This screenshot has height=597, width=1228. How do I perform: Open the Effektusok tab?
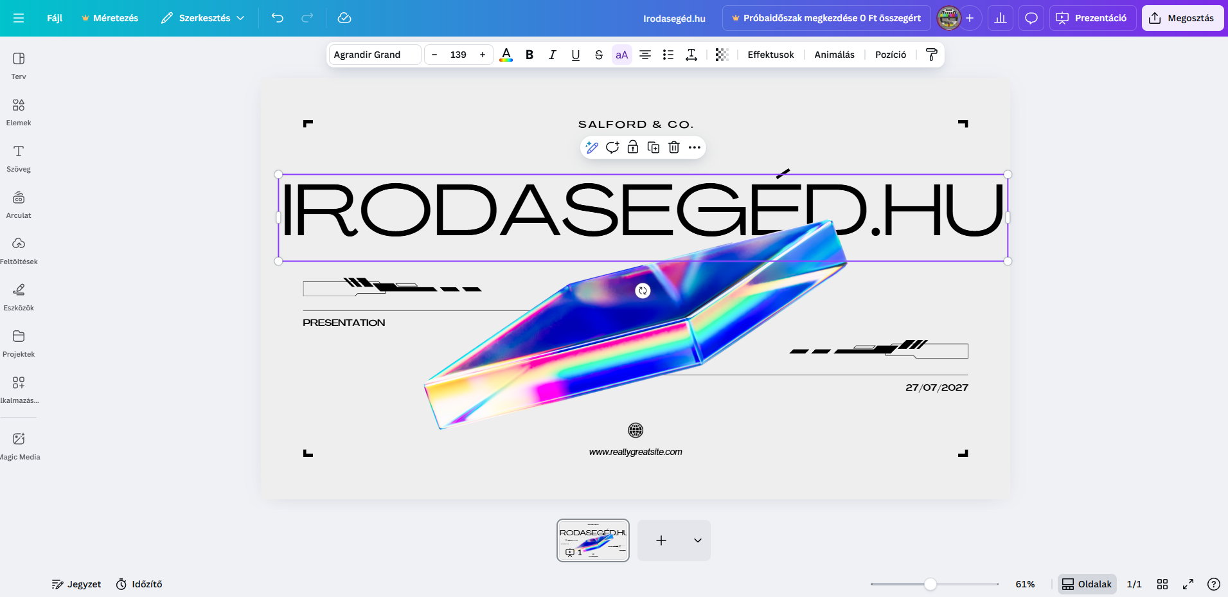click(x=770, y=55)
